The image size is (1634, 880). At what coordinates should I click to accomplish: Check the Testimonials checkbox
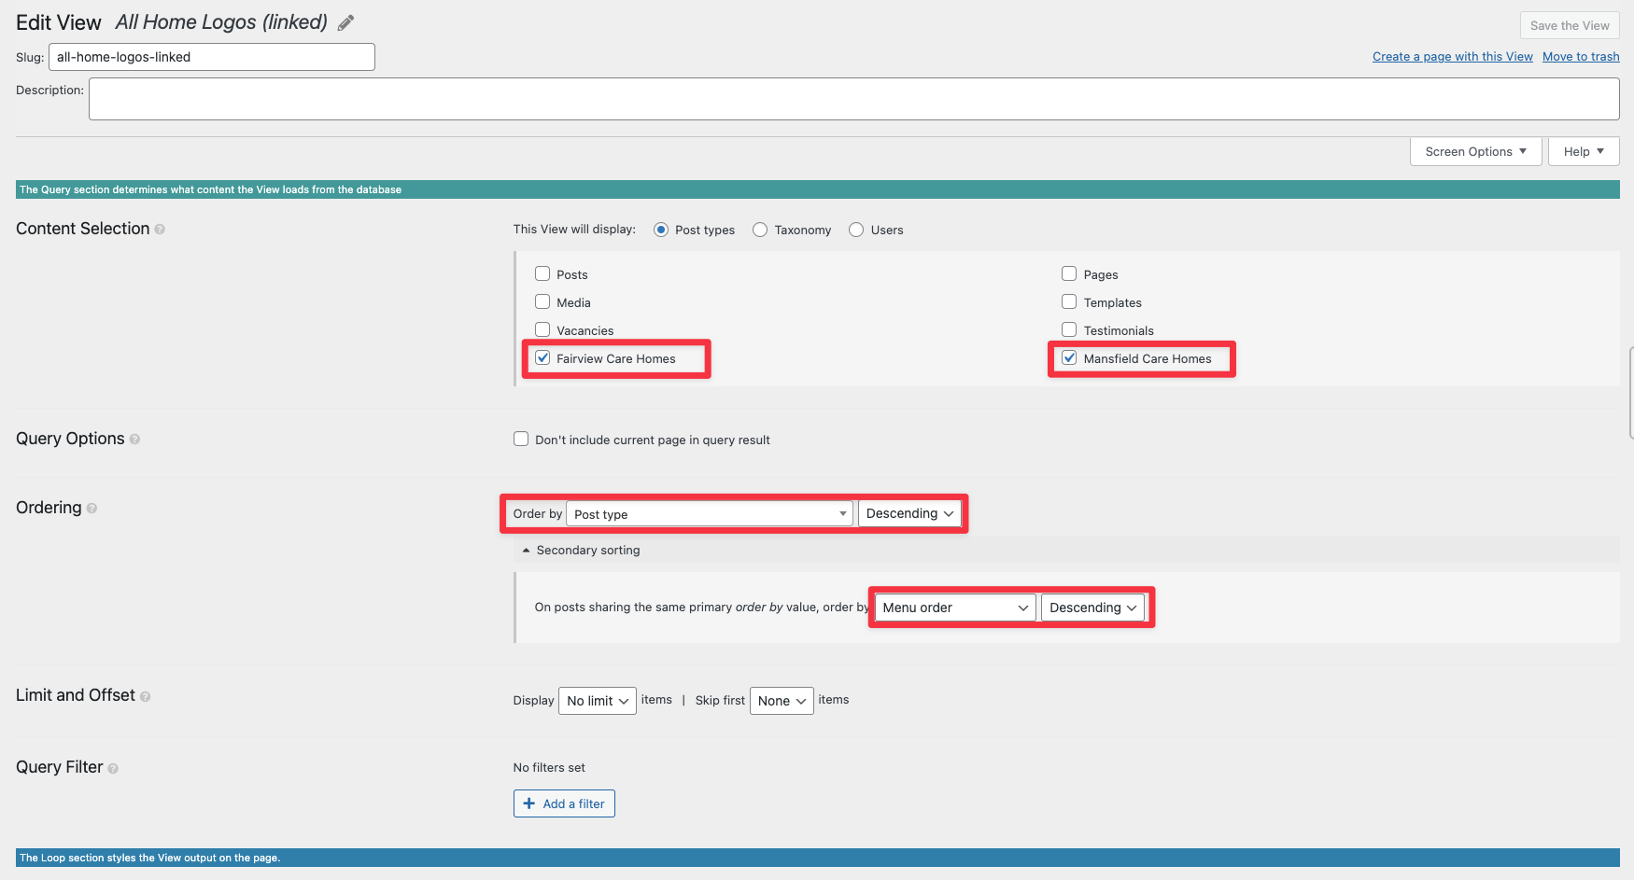click(1069, 329)
